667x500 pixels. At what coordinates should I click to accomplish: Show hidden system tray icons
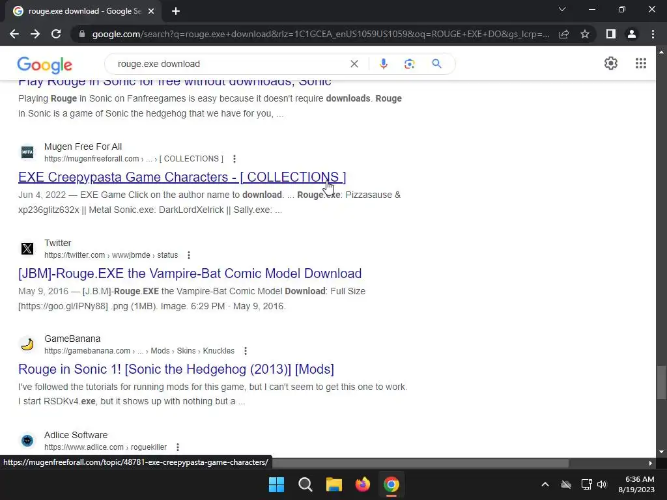tap(545, 484)
